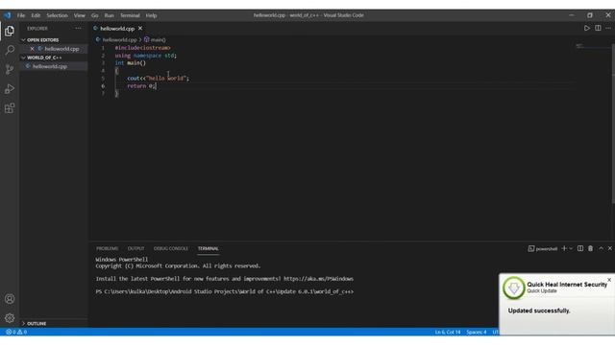Open the terminal launch profile dropdown arrow
The image size is (615, 345).
click(x=571, y=249)
